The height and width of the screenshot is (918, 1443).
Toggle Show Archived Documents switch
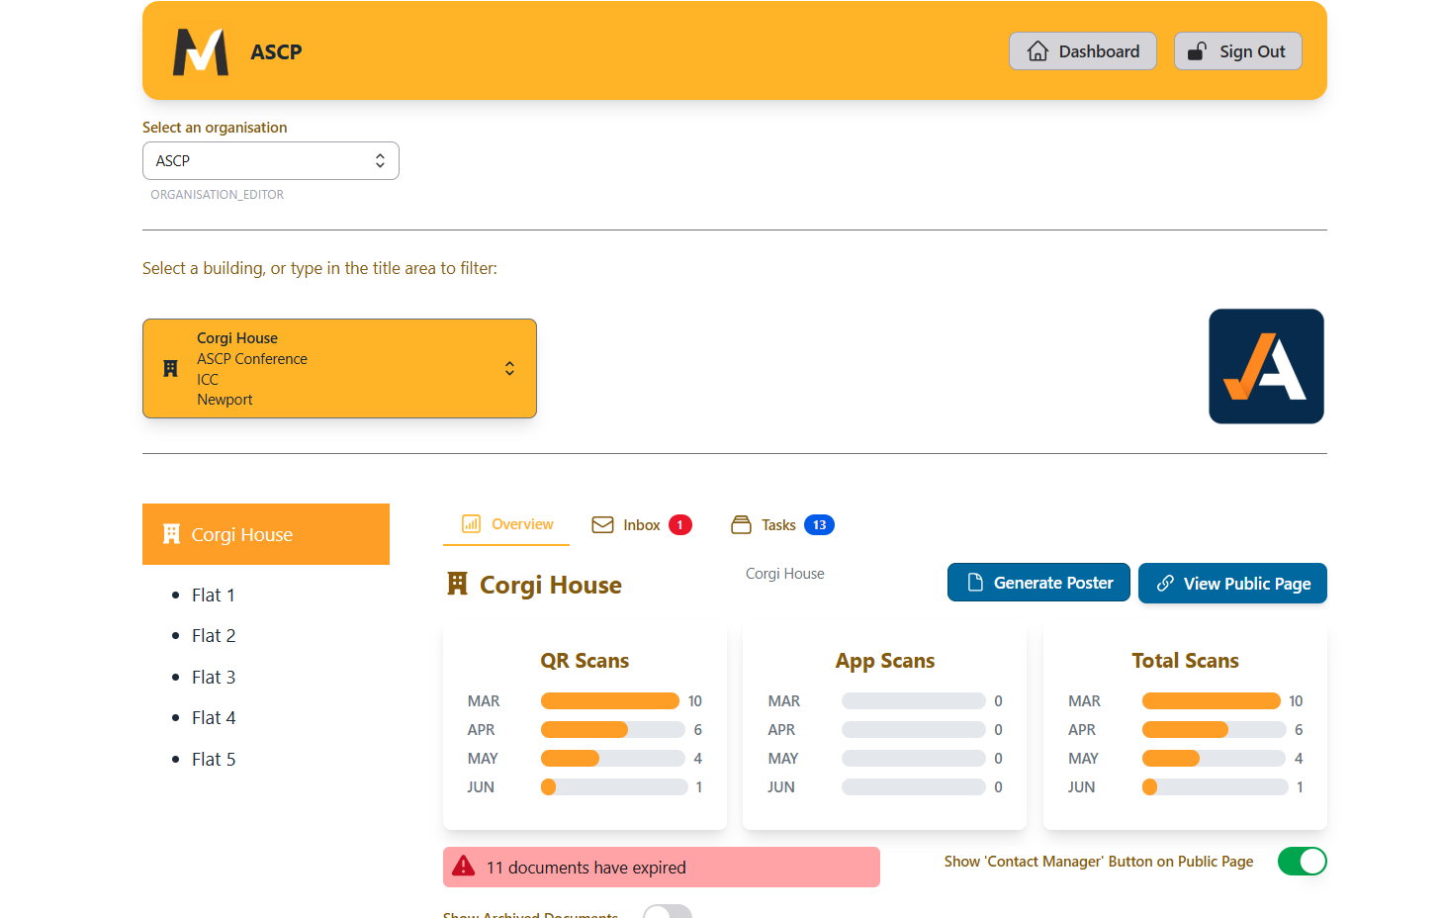(668, 912)
